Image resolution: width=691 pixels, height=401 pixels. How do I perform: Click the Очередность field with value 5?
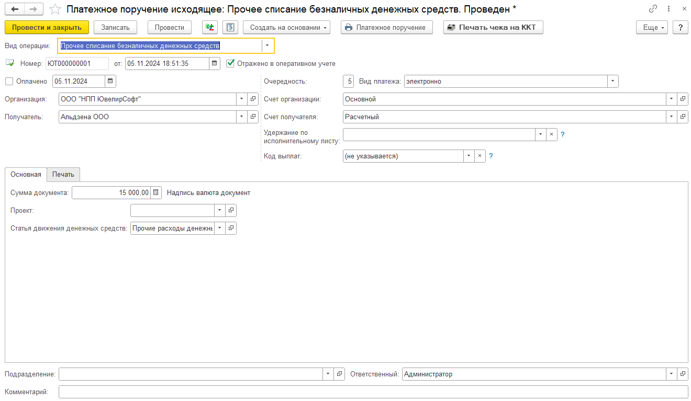coord(349,81)
